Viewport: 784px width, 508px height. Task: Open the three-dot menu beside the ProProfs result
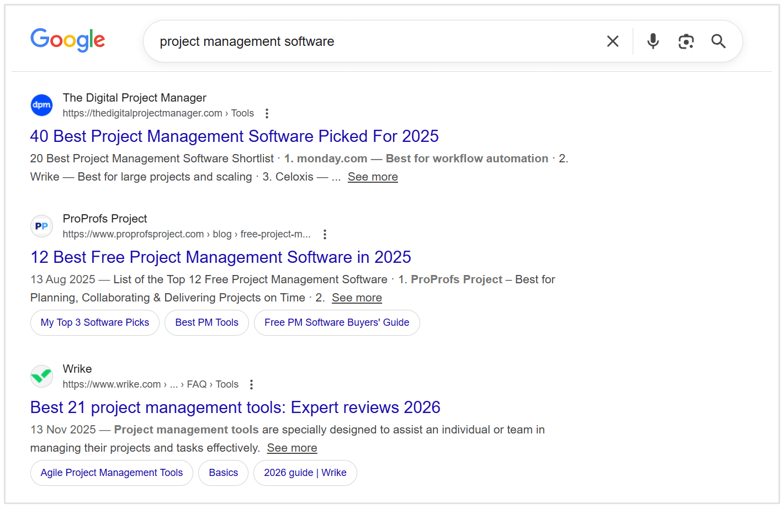click(x=325, y=234)
